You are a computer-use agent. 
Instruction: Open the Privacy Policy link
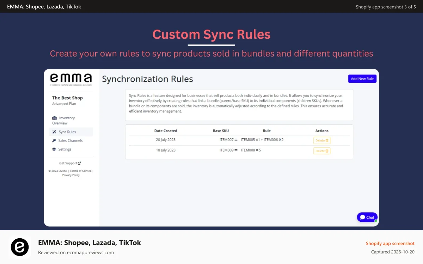[71, 175]
